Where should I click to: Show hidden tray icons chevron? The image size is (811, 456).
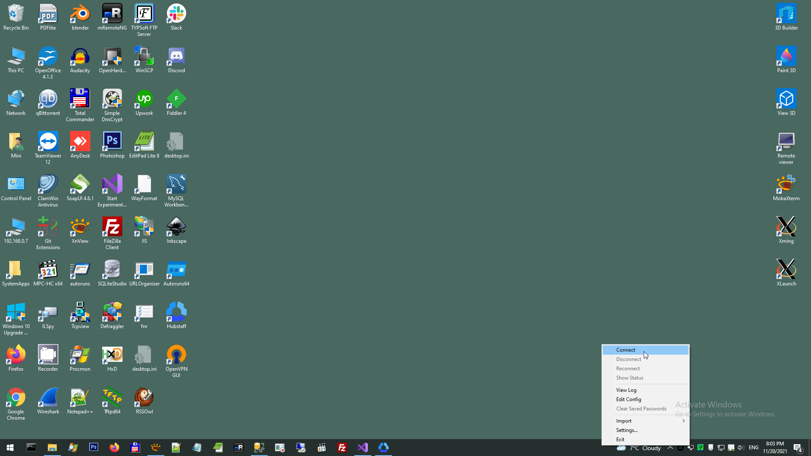(x=670, y=448)
